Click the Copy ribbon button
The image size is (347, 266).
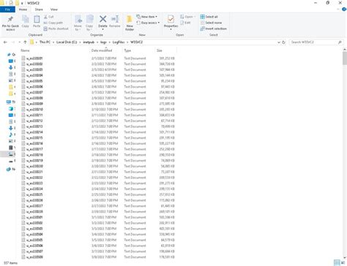(25, 21)
